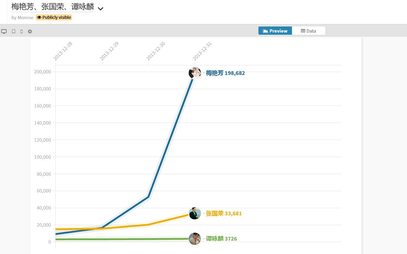This screenshot has width=407, height=254.
Task: Click the author name Monroe
Action: pos(26,18)
